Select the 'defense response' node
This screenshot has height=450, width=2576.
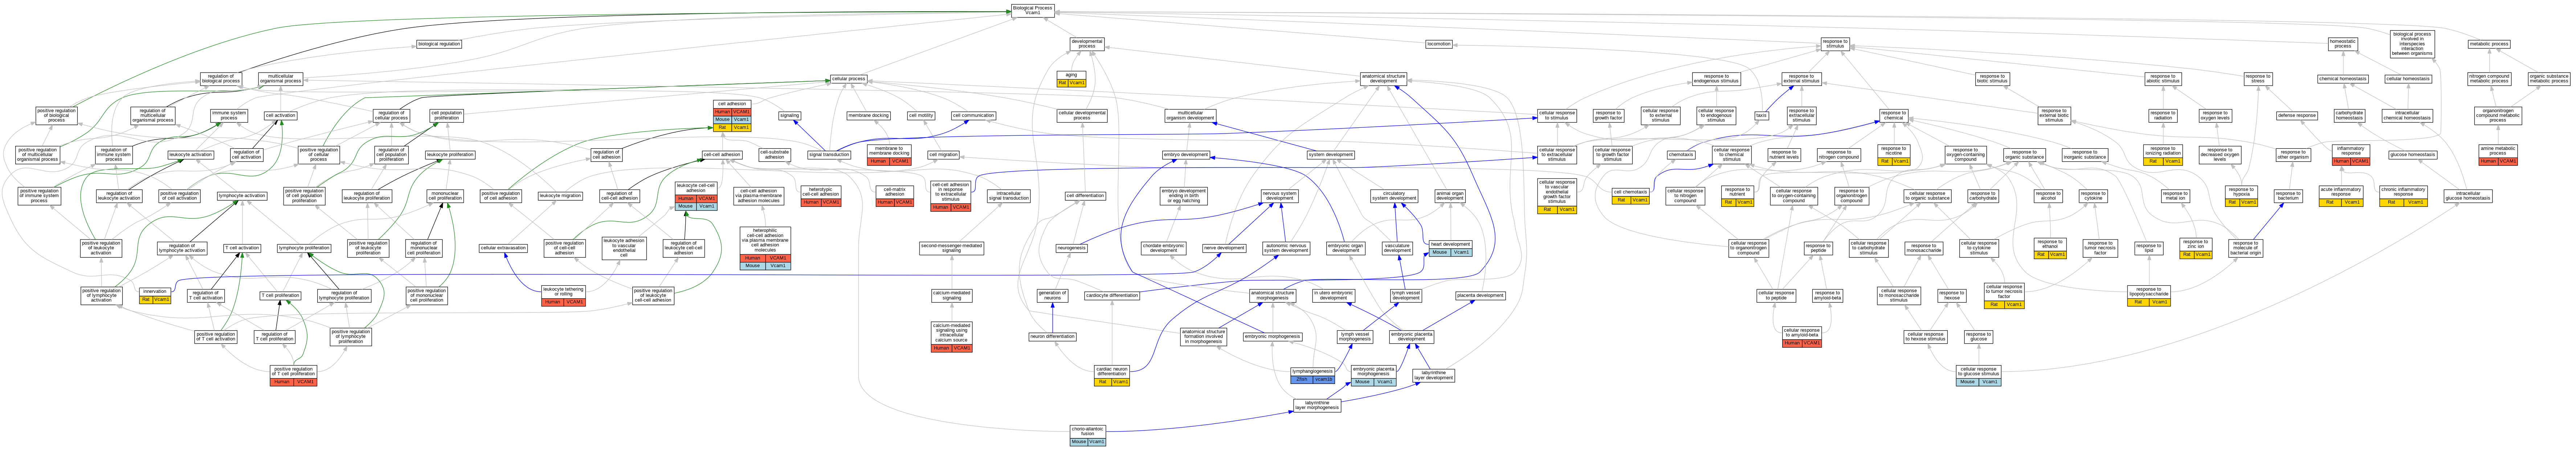point(2297,116)
